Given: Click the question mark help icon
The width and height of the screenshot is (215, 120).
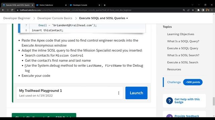Looking at the screenshot, I should coord(169,101).
